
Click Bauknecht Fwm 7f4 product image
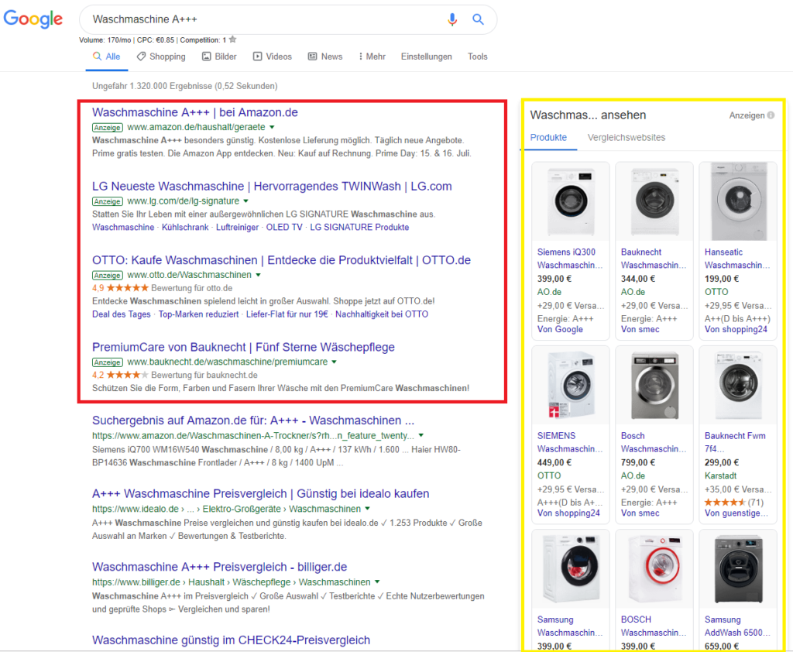[x=738, y=385]
